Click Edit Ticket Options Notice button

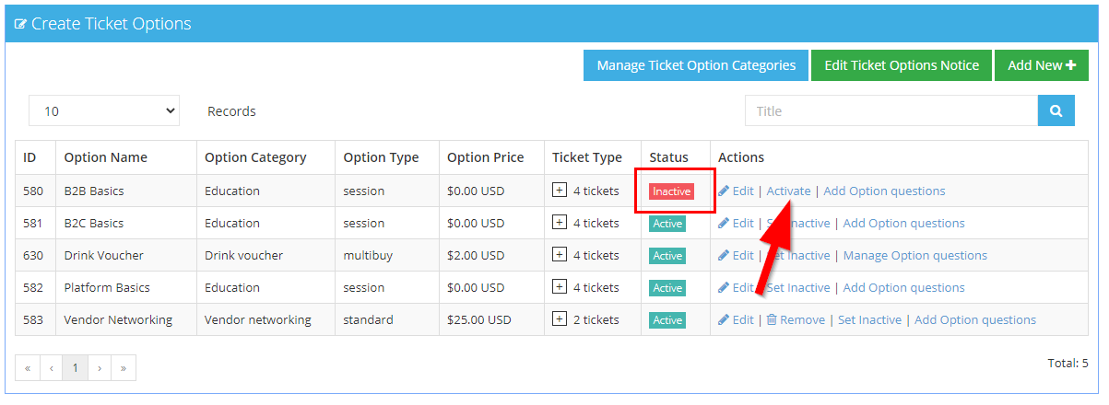(x=901, y=65)
